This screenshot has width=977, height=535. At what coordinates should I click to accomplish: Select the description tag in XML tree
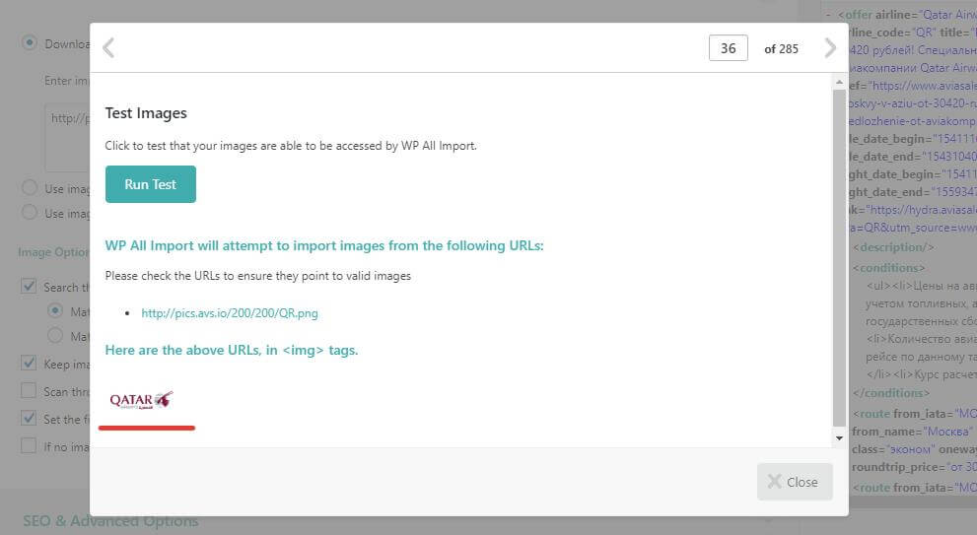[x=893, y=247]
